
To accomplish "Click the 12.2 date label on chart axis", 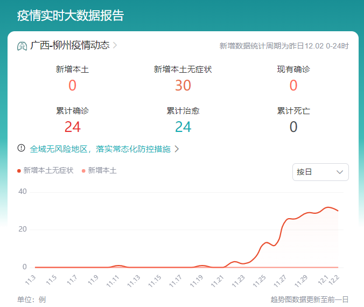I will [x=334, y=280].
